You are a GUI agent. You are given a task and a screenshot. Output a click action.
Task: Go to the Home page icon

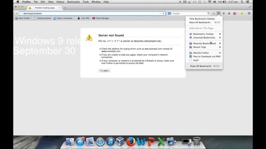click(x=229, y=13)
